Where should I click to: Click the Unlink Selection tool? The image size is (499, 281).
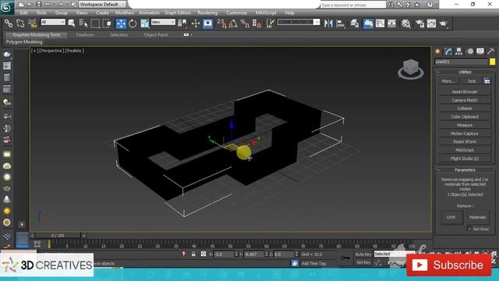(x=20, y=23)
